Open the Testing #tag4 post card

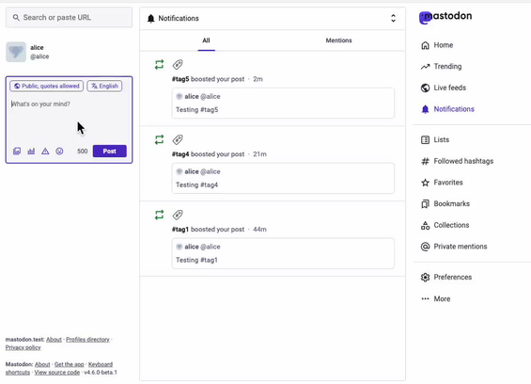[x=283, y=179]
